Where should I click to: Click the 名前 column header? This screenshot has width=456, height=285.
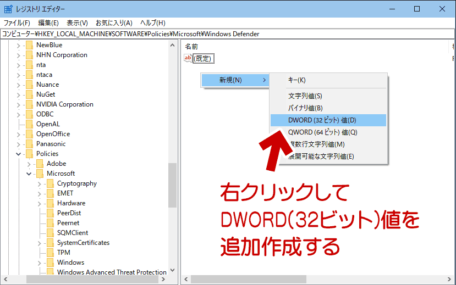[191, 47]
